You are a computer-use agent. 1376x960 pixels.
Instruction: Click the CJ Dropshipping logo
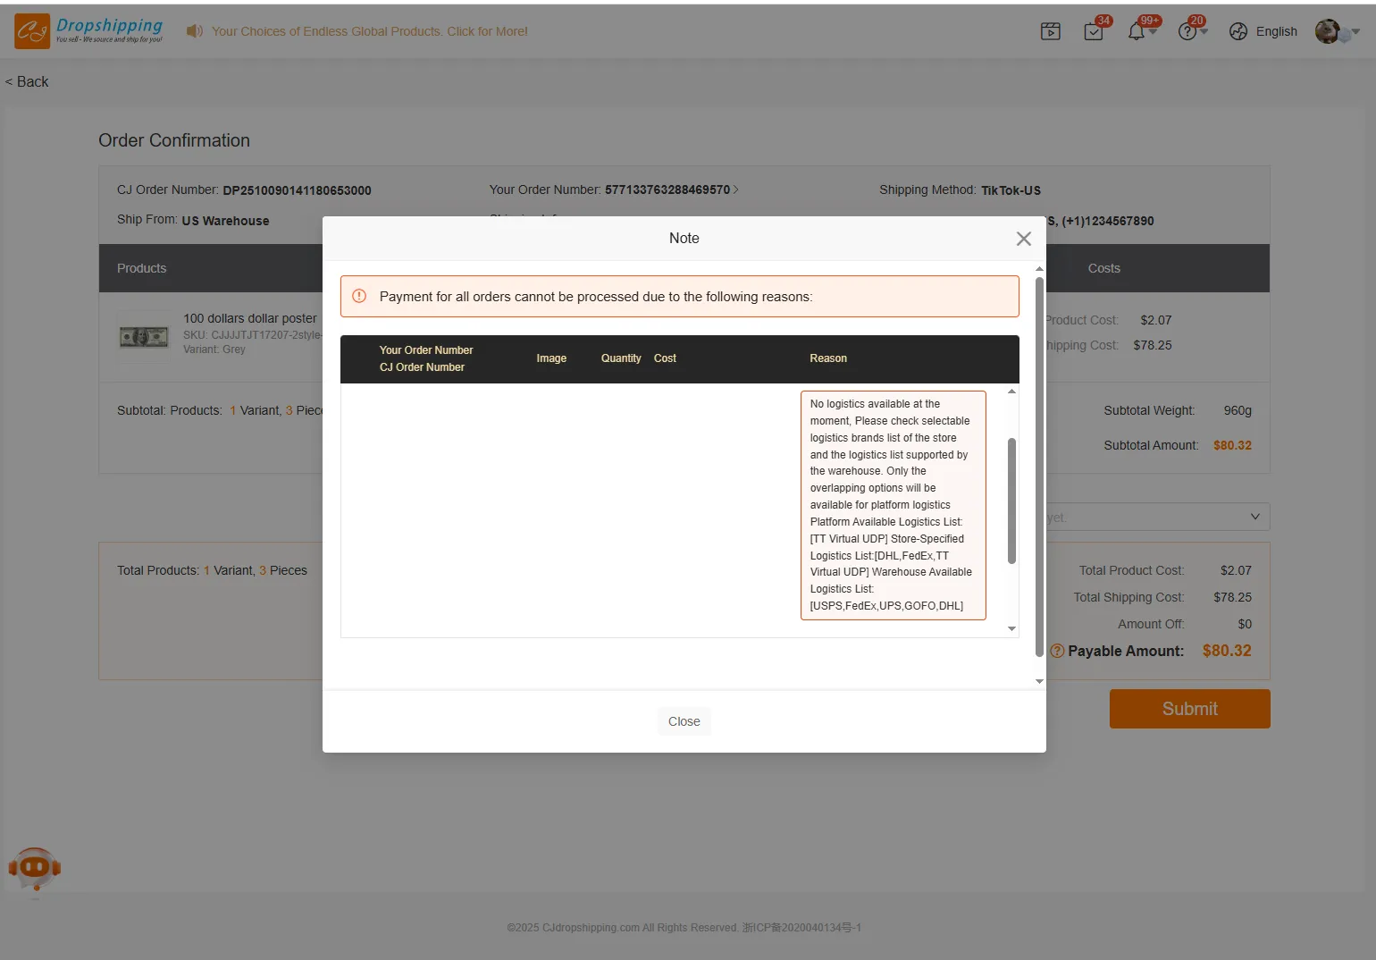pos(88,31)
